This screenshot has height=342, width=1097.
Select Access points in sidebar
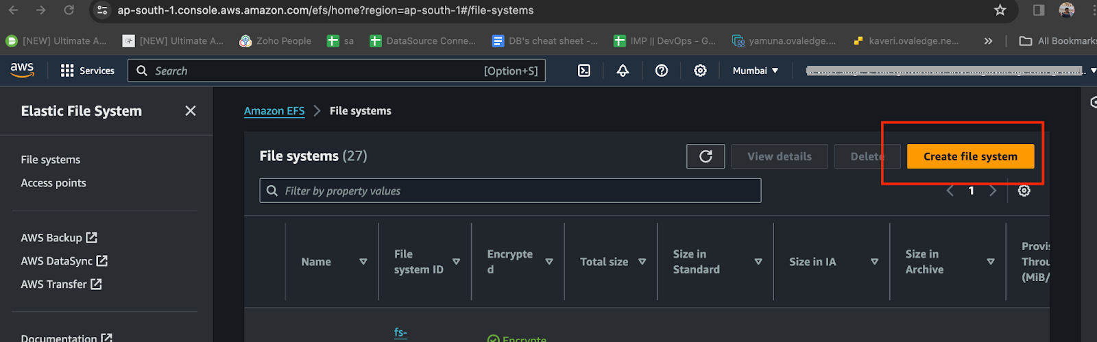tap(53, 183)
